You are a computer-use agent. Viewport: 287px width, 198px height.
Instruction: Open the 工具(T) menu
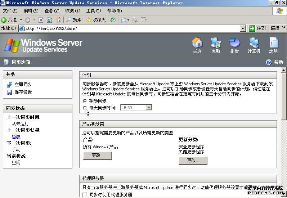pos(94,11)
